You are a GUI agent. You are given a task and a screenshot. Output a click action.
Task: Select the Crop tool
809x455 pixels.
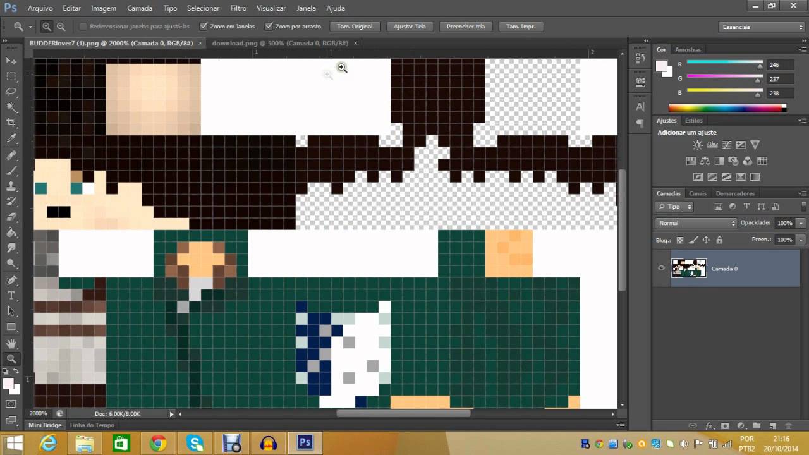(x=11, y=123)
